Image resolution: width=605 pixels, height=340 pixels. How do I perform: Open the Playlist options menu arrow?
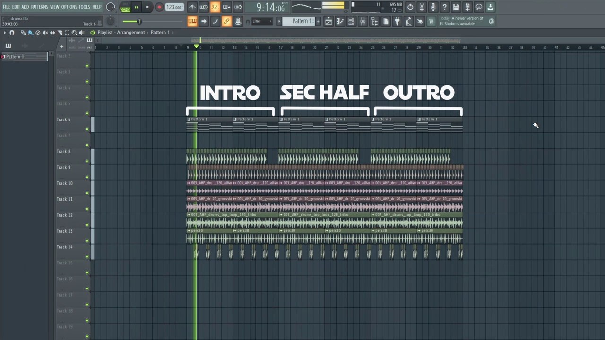(x=5, y=33)
